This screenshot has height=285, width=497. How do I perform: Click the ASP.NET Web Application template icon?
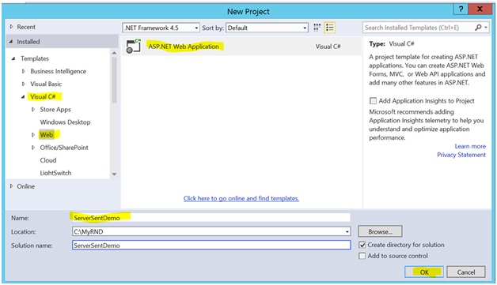click(x=134, y=46)
